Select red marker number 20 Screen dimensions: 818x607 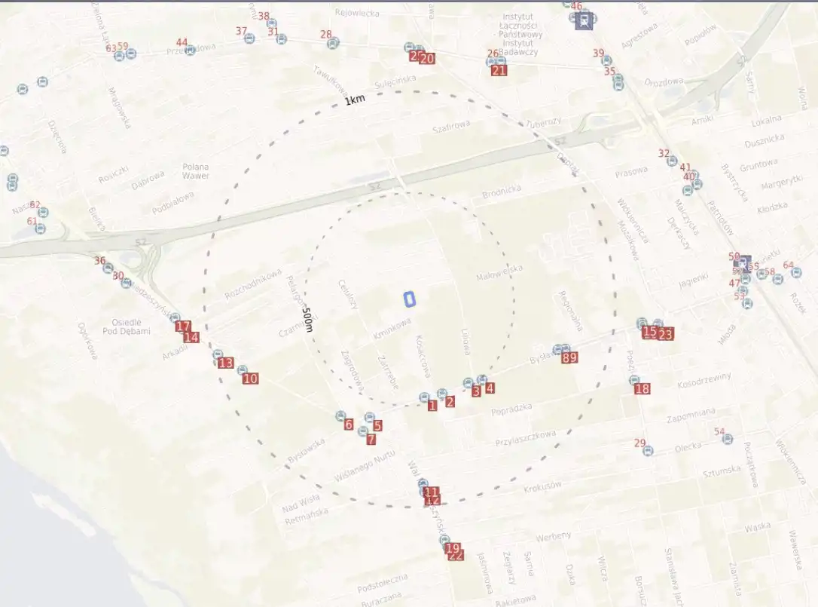pos(427,58)
